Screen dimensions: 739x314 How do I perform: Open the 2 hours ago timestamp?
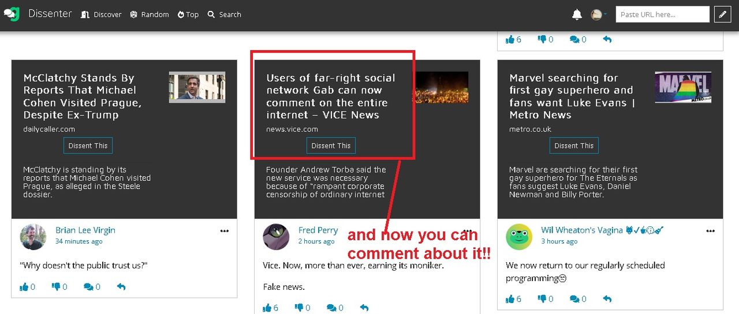tap(316, 241)
